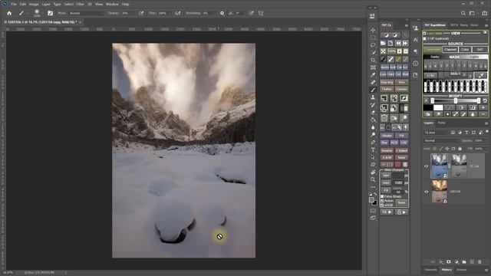Create new fill or adjustment layer icon
The width and height of the screenshot is (491, 276).
tap(456, 262)
